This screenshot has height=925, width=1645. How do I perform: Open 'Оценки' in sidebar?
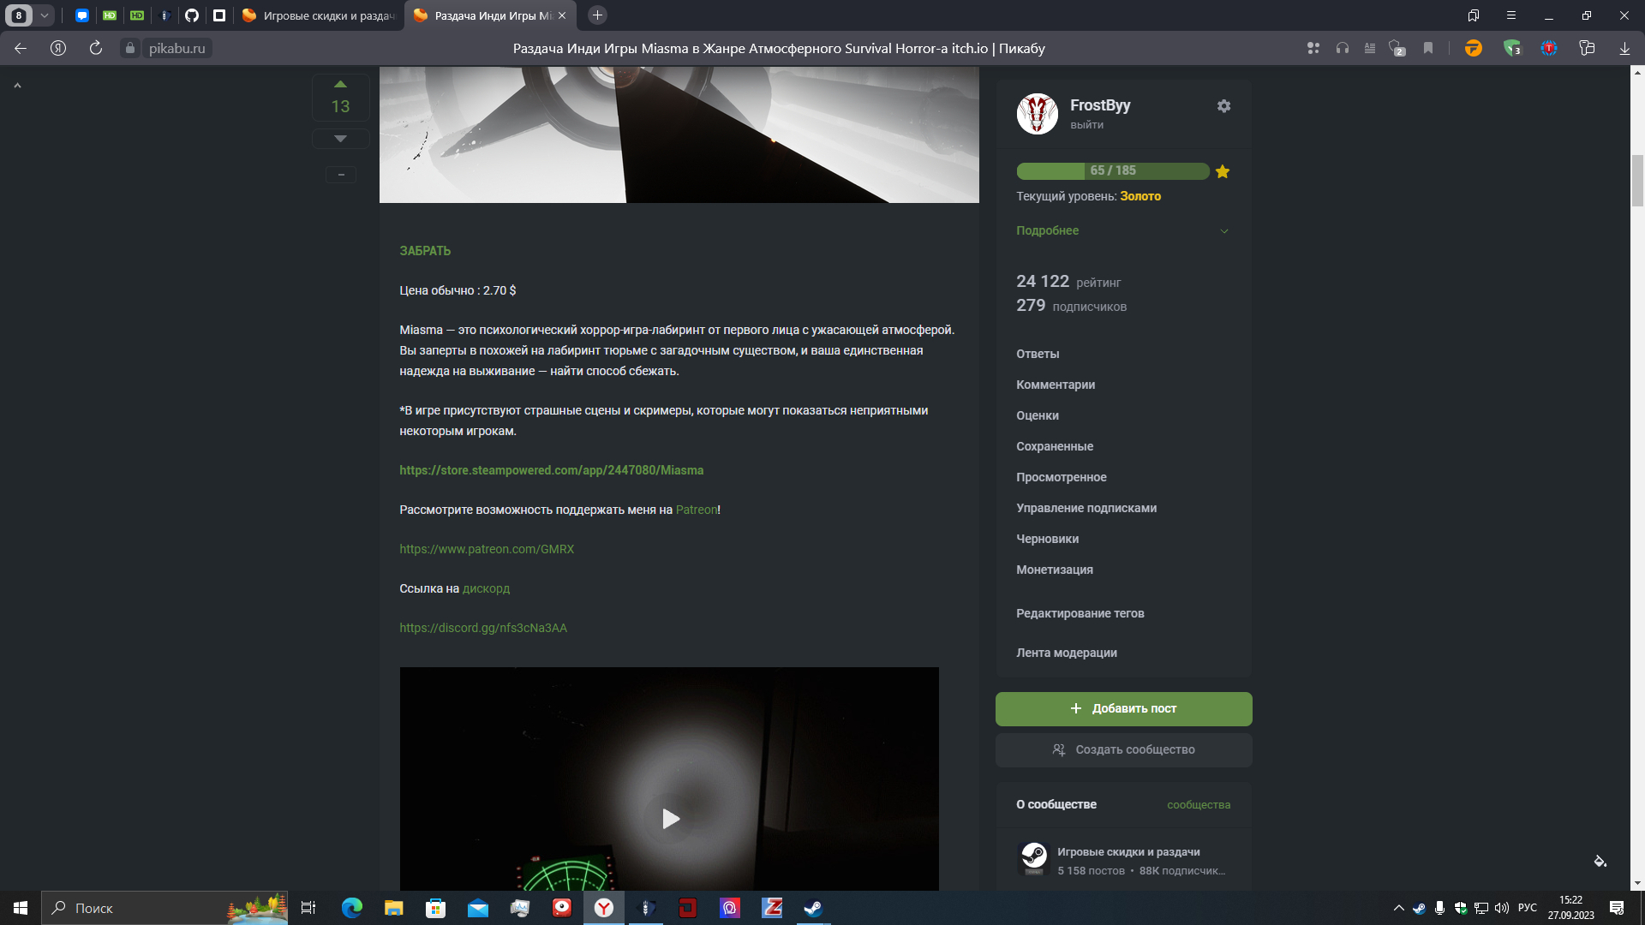(x=1038, y=415)
